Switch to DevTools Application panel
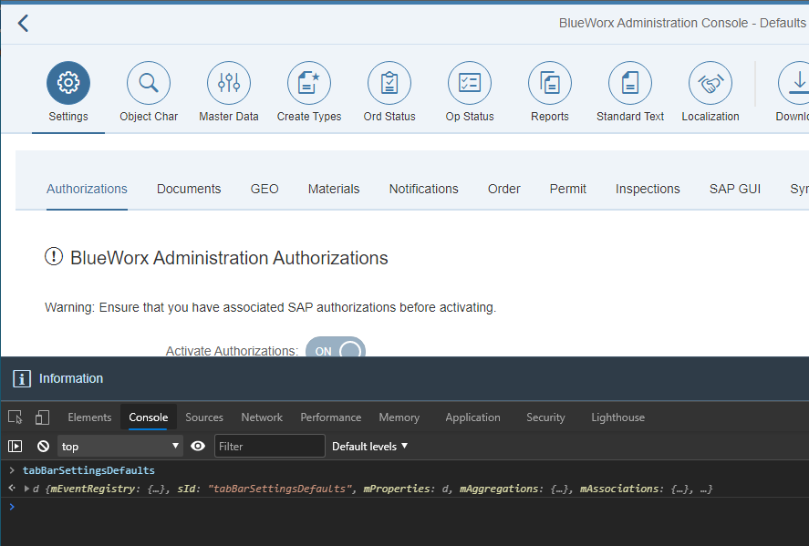Image resolution: width=809 pixels, height=546 pixels. (x=473, y=417)
